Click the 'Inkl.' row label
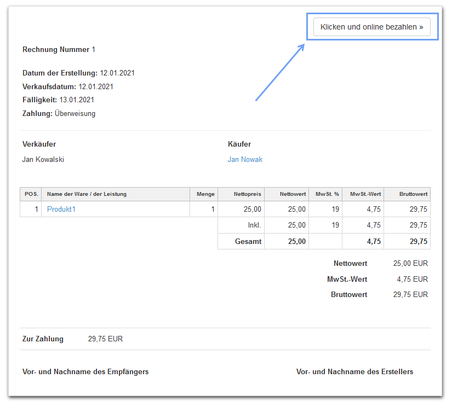Viewport: 452px width, 407px height. (254, 225)
